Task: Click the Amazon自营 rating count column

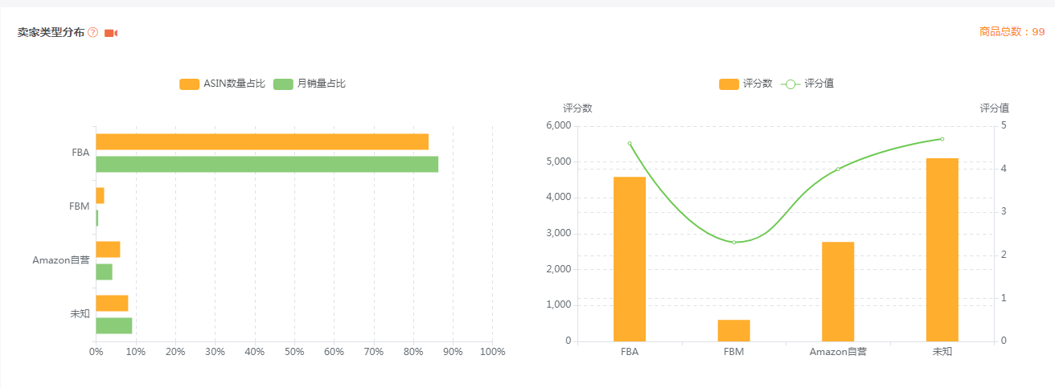Action: point(838,291)
